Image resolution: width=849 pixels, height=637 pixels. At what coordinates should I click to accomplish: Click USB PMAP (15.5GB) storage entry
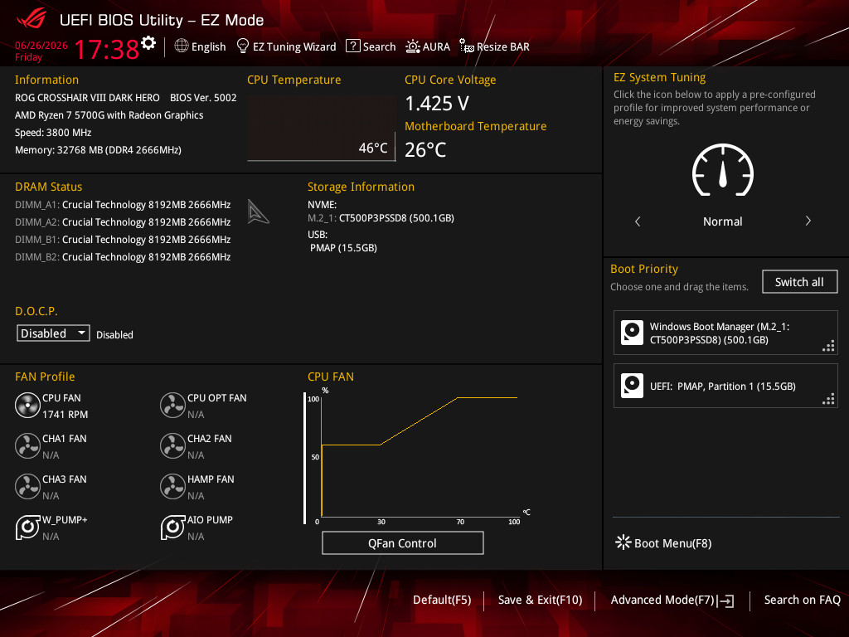tap(343, 247)
